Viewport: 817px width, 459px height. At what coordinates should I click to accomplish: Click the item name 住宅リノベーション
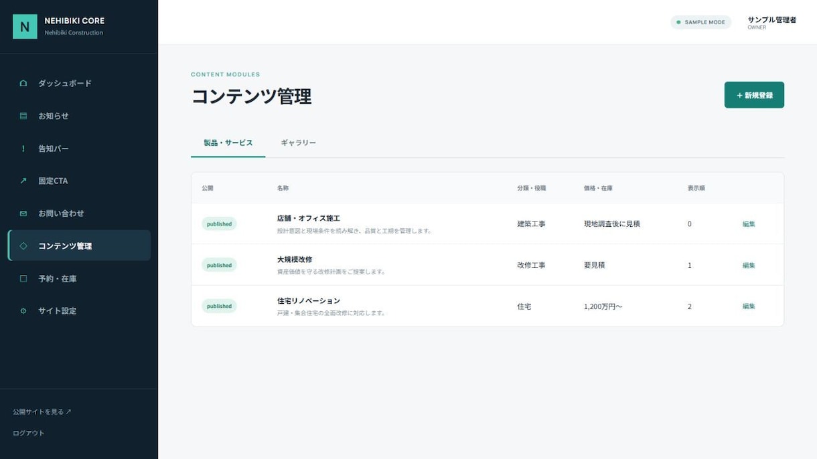[309, 301]
